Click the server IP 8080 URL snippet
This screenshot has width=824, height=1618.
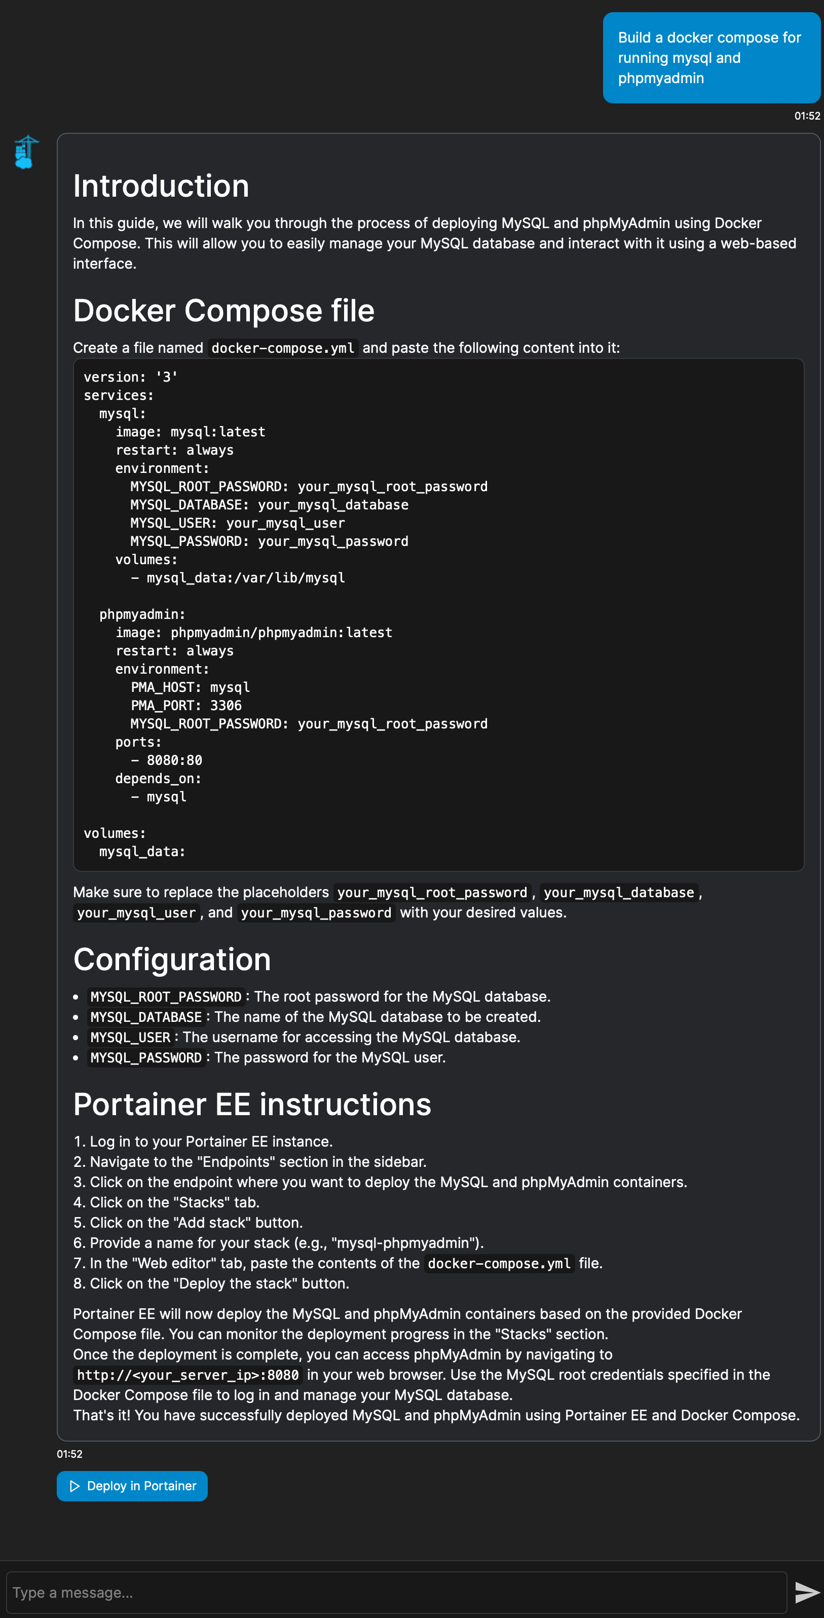[x=187, y=1375]
